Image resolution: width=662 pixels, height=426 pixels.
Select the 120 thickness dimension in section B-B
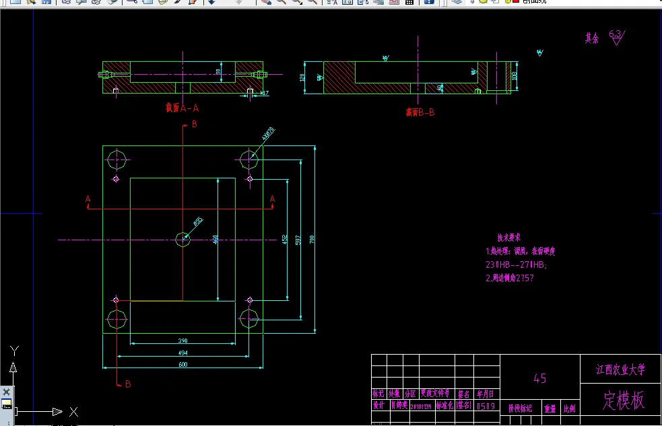(x=302, y=77)
